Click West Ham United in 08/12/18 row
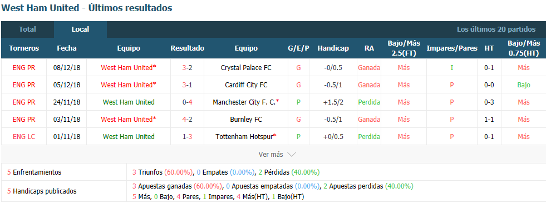 point(129,67)
